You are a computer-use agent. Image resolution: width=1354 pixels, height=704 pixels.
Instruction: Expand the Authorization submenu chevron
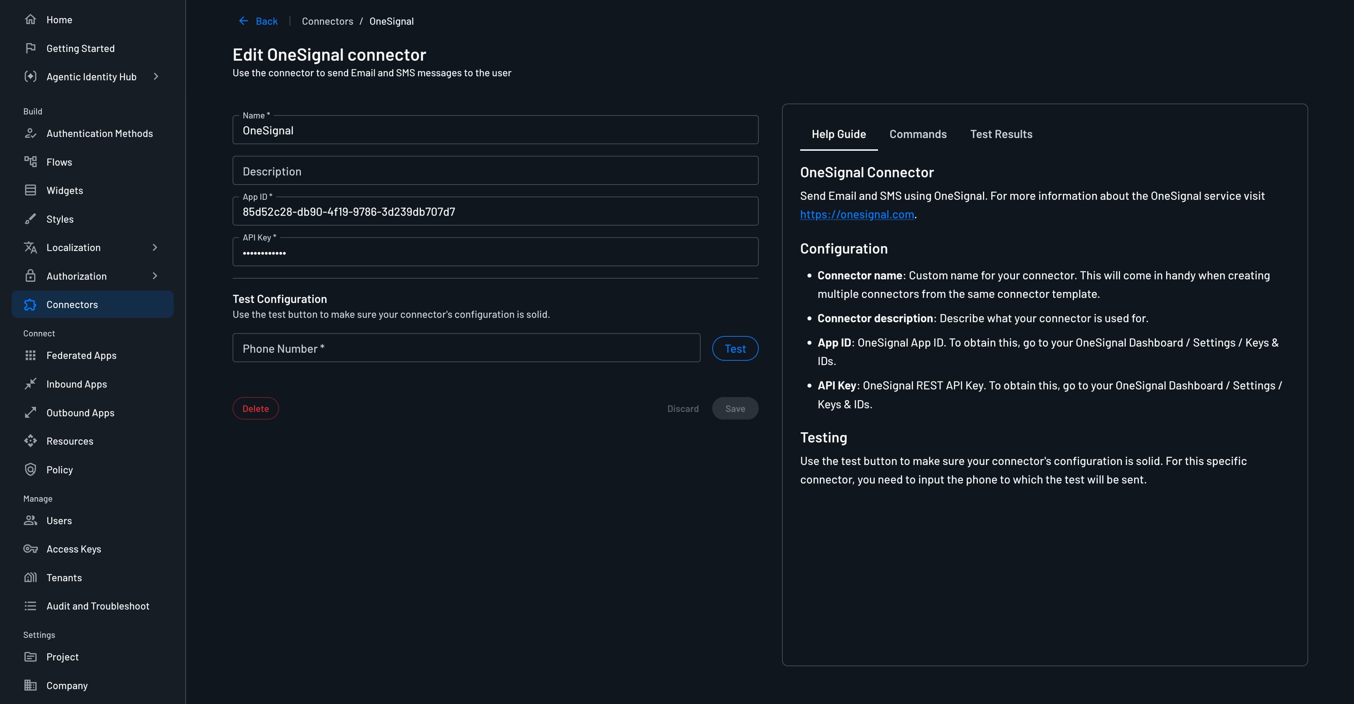(x=154, y=276)
